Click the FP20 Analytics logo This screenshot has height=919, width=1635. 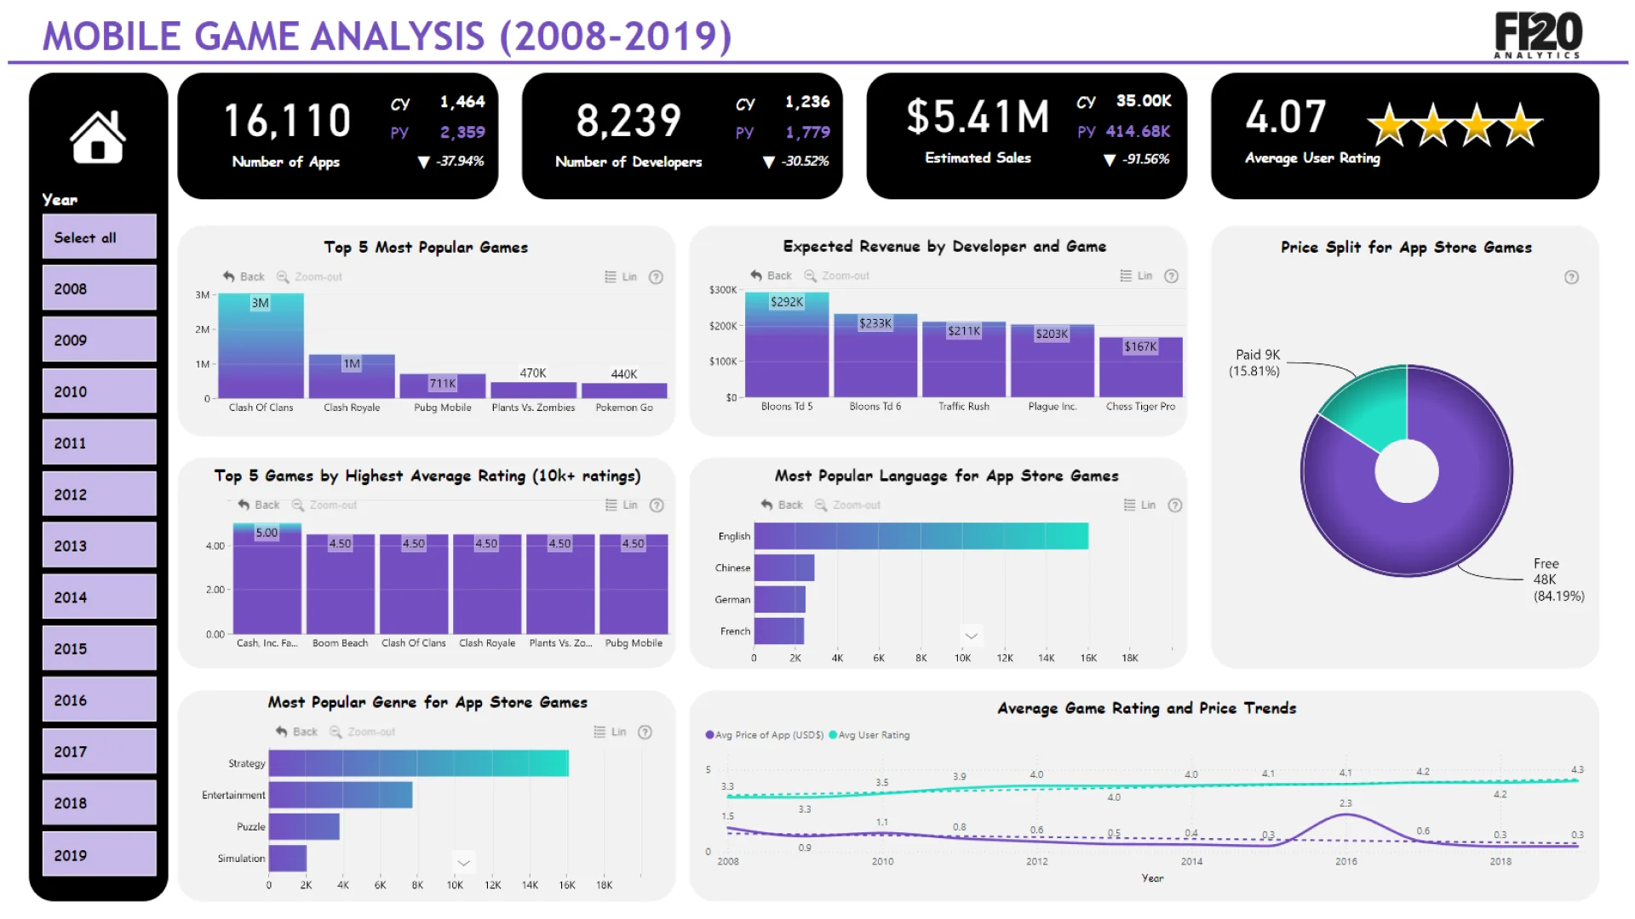coord(1538,36)
